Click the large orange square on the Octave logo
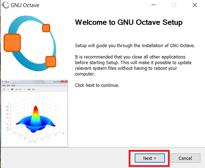205x168 pixels. tap(12, 43)
